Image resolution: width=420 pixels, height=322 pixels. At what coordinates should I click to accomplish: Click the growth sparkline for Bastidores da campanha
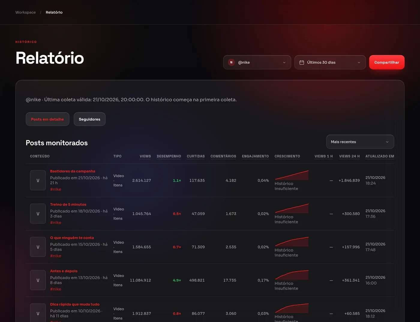tap(292, 175)
